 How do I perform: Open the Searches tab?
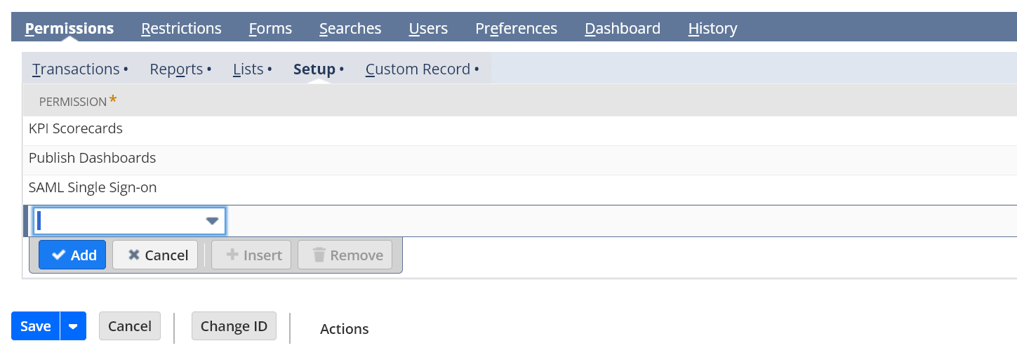pos(350,29)
